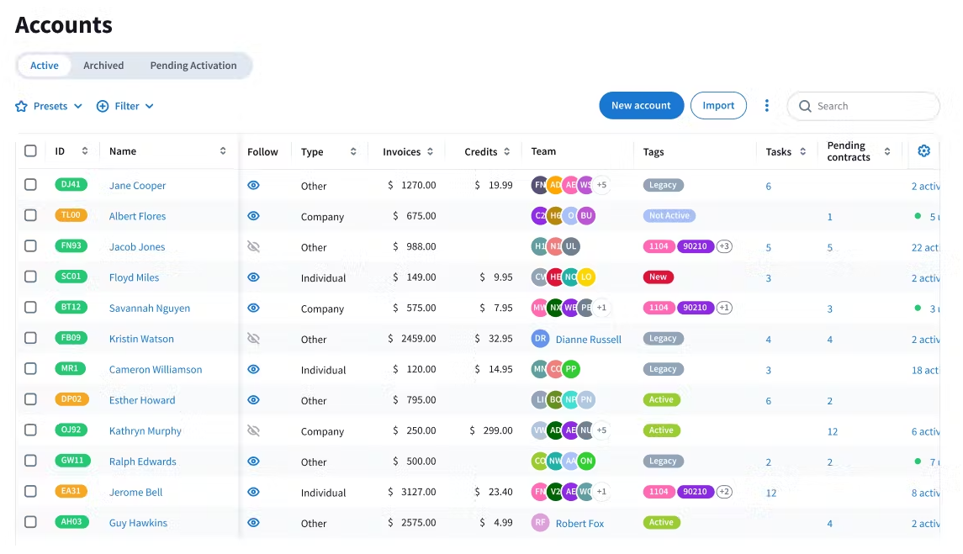Image resolution: width=963 pixels, height=554 pixels.
Task: Click the BU avatar in Albert Flores row
Action: 586,215
